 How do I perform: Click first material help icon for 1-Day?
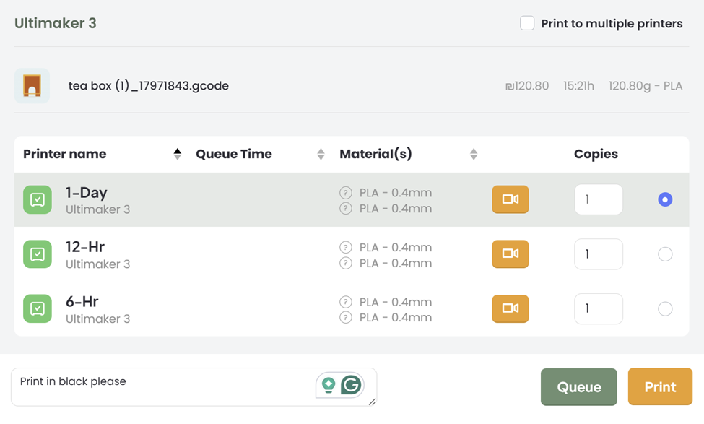pos(346,193)
